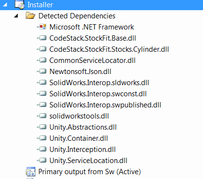Click the SolidWorks.Interop.swpublished.dll assembly icon
Viewport: 203px width, 179px height.
42,105
